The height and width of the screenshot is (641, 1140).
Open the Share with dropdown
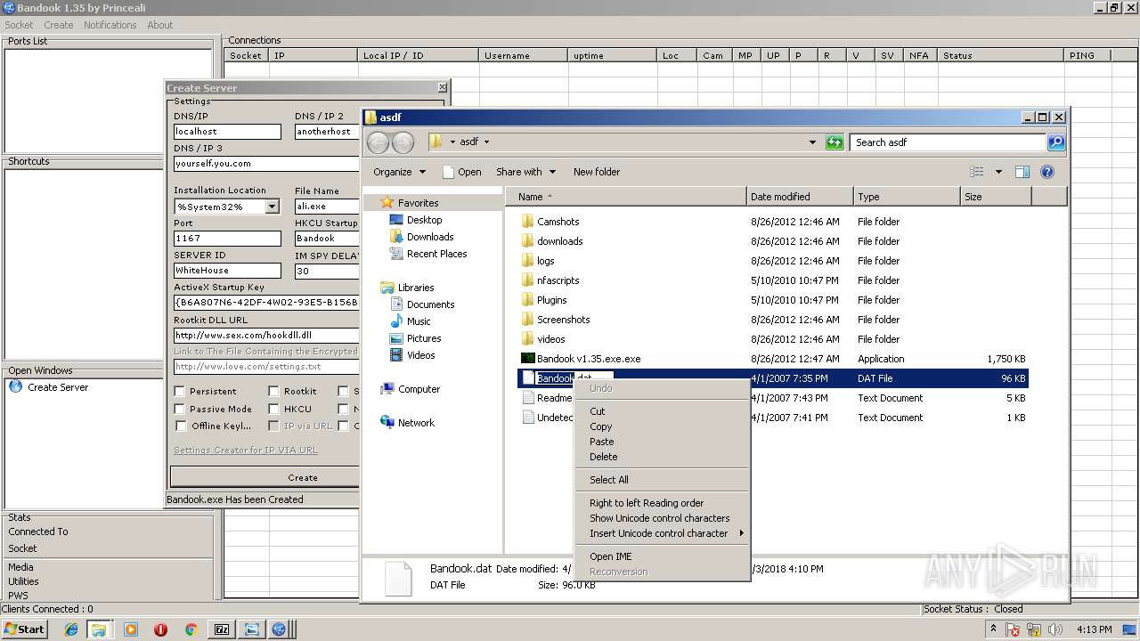tap(525, 172)
